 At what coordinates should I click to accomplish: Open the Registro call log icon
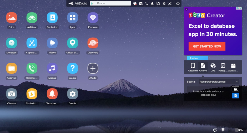point(32,68)
